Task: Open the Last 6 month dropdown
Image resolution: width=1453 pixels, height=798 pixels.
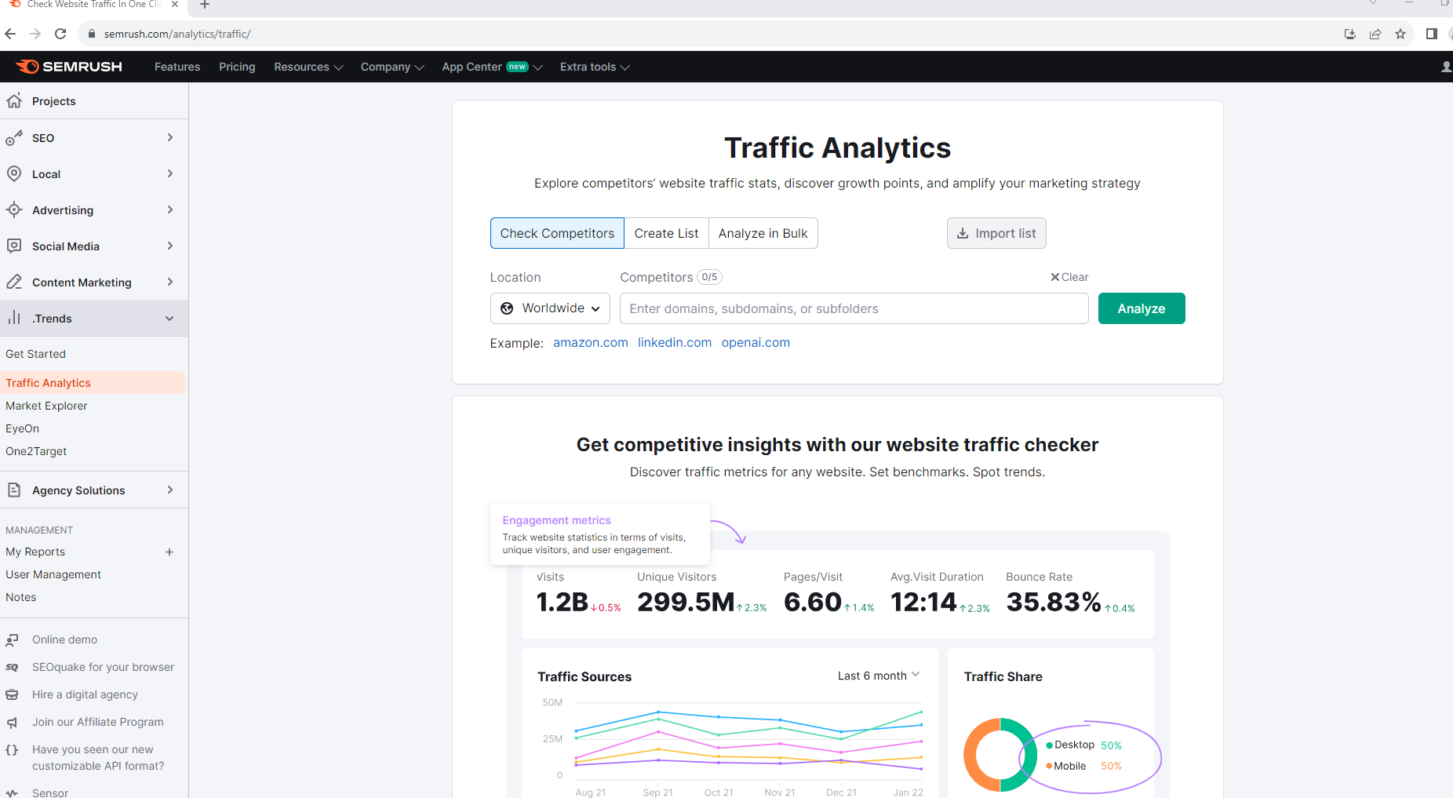Action: pos(879,676)
